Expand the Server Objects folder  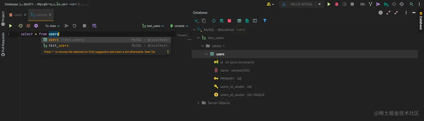pos(198,103)
